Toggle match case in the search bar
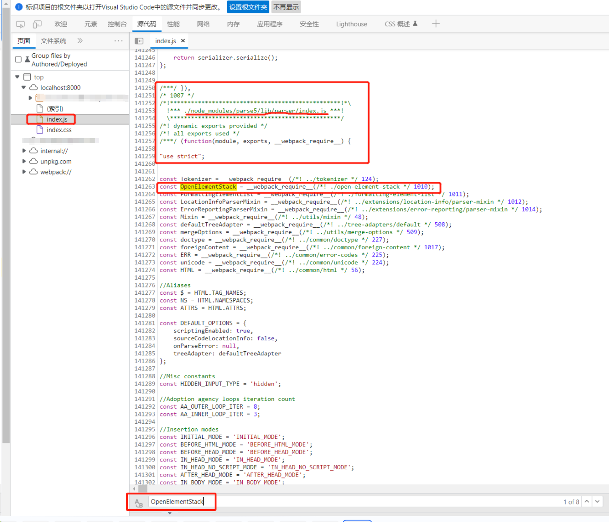Screen dimensions: 609x522 (138, 501)
